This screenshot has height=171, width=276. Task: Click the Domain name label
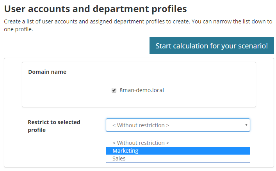coord(47,72)
